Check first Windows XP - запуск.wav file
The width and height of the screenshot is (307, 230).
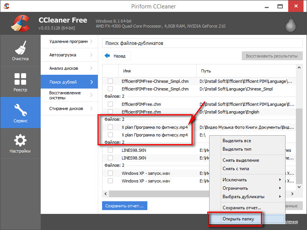pyautogui.click(x=110, y=173)
